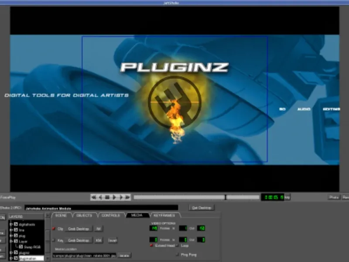Click the key In value field
Image resolution: width=349 pixels, height=262 pixels.
click(x=183, y=240)
